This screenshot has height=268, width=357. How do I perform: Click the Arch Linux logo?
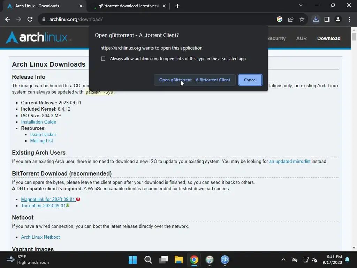pyautogui.click(x=38, y=37)
